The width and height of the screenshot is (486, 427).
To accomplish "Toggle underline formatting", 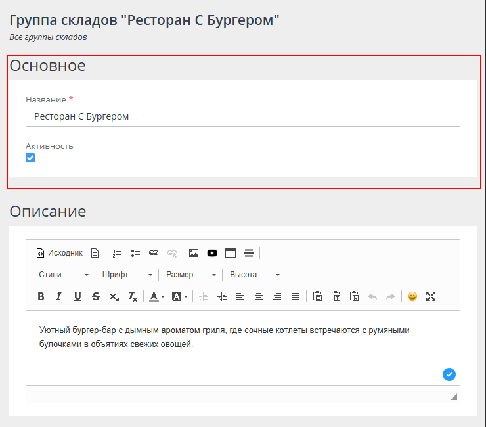I will coord(77,297).
